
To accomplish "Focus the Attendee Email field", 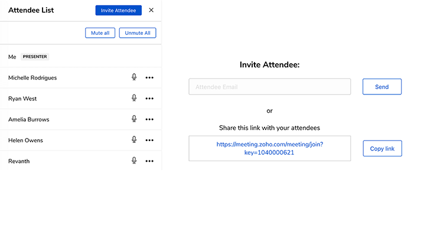I will [x=270, y=87].
